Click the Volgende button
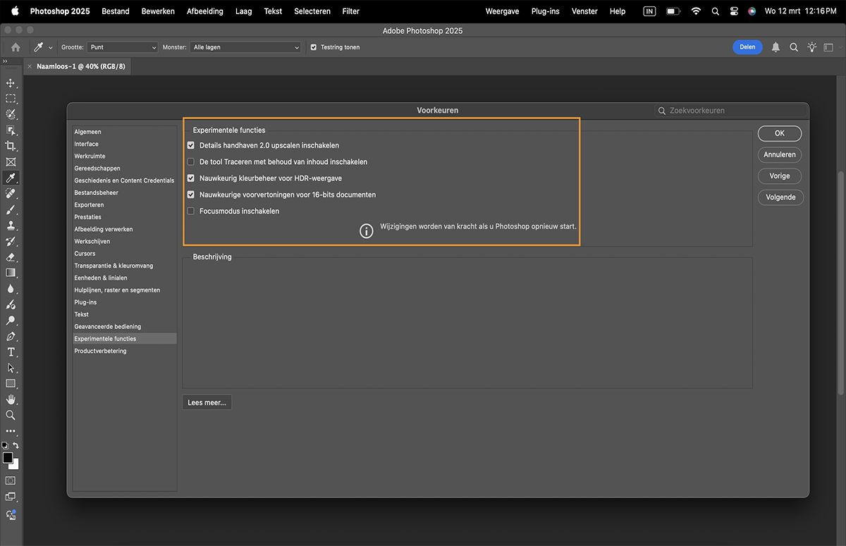 [x=781, y=197]
